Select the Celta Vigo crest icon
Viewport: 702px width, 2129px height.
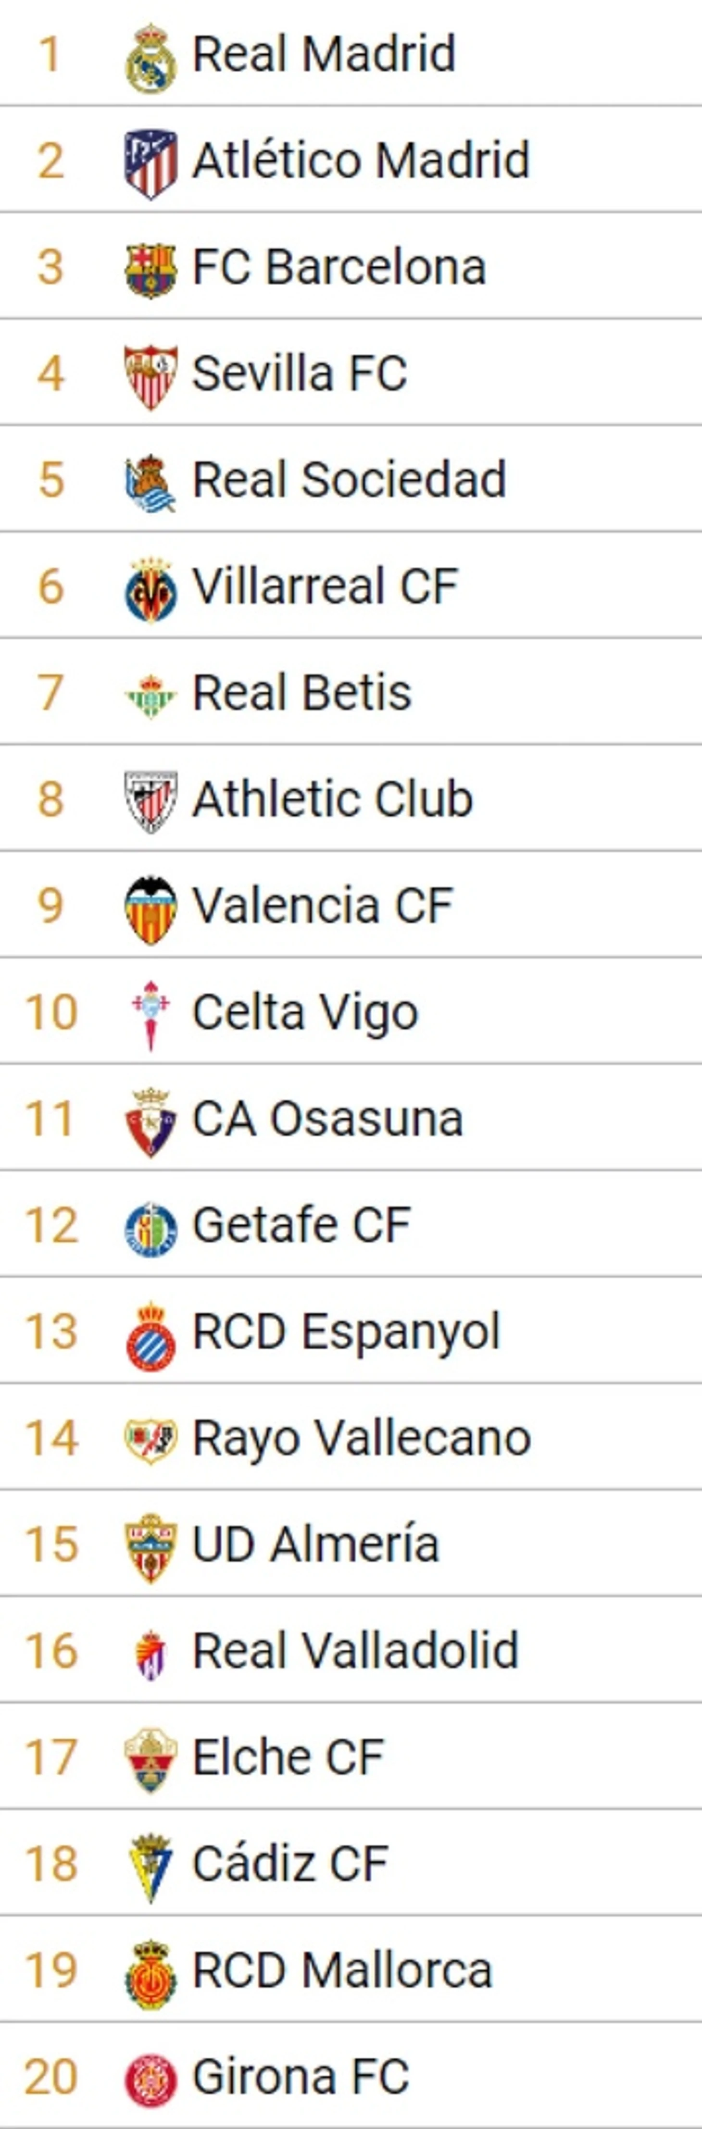150,1015
